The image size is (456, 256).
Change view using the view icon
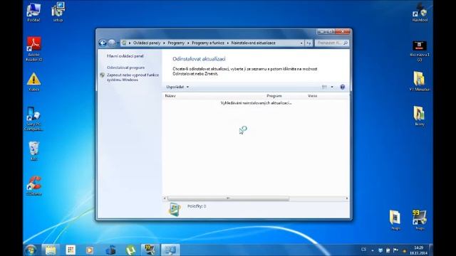point(324,87)
